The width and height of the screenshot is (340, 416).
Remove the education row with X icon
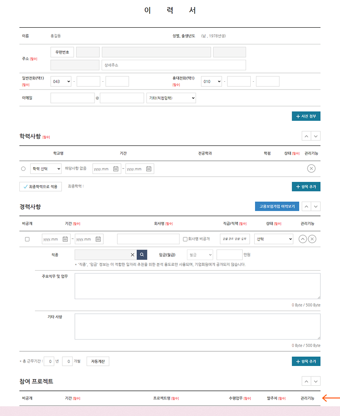click(x=311, y=169)
